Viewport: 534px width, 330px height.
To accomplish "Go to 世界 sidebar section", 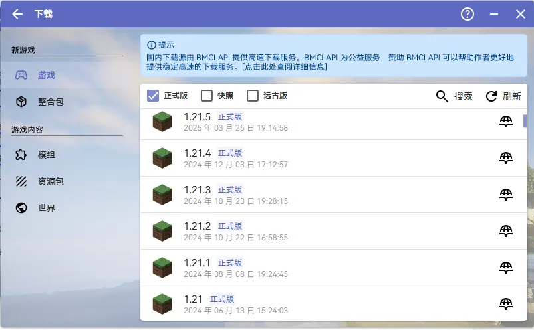I will tap(46, 208).
